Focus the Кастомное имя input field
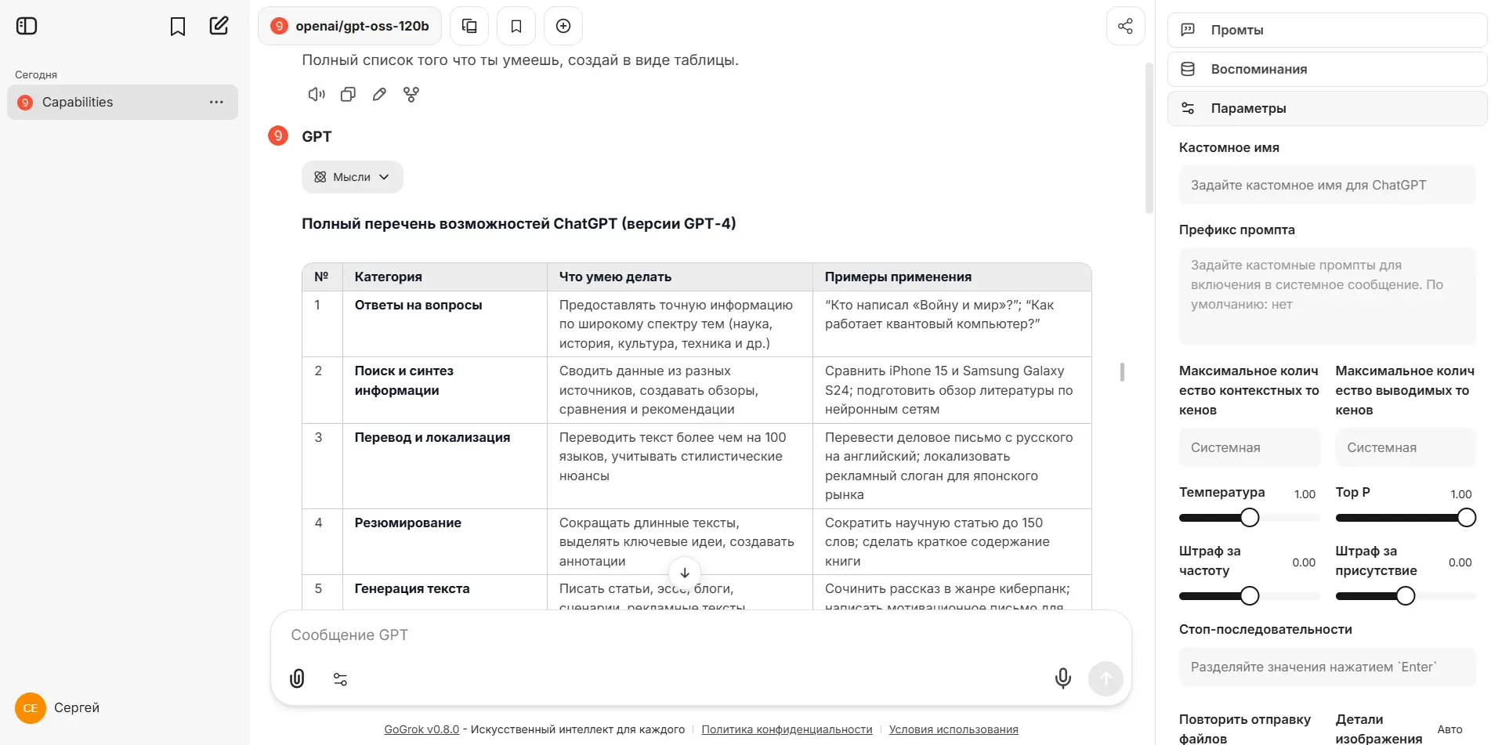The width and height of the screenshot is (1491, 745). pyautogui.click(x=1326, y=185)
